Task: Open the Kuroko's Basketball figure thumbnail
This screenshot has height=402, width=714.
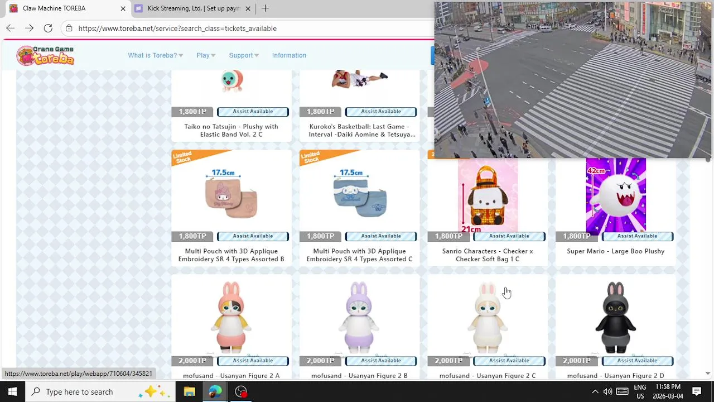Action: pos(359,79)
